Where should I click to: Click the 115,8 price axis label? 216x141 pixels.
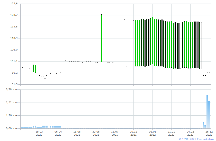click(x=14, y=26)
